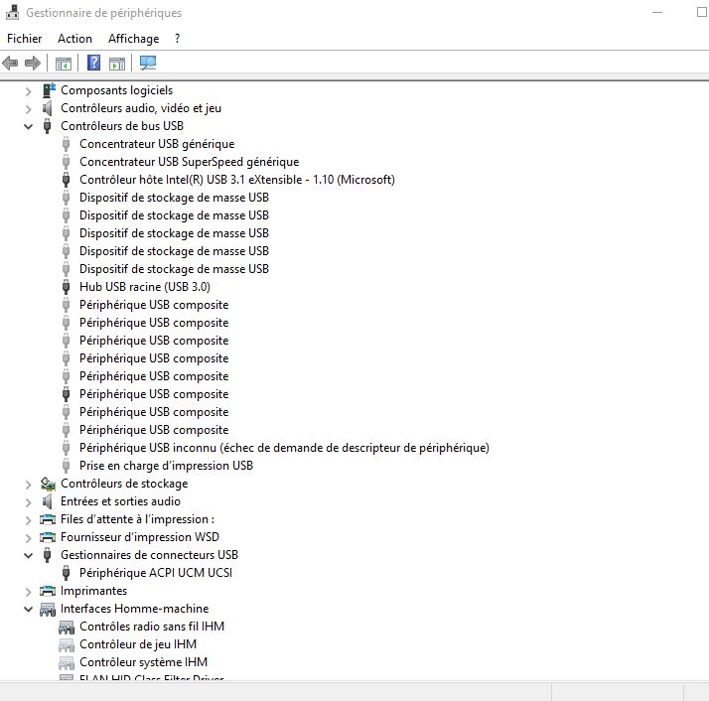Select Hub USB racine (USB 3.0)
This screenshot has width=709, height=701.
(145, 287)
